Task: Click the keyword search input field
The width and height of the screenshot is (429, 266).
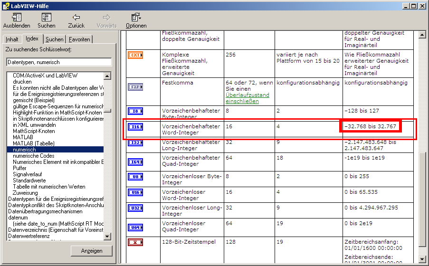Action: coord(59,62)
